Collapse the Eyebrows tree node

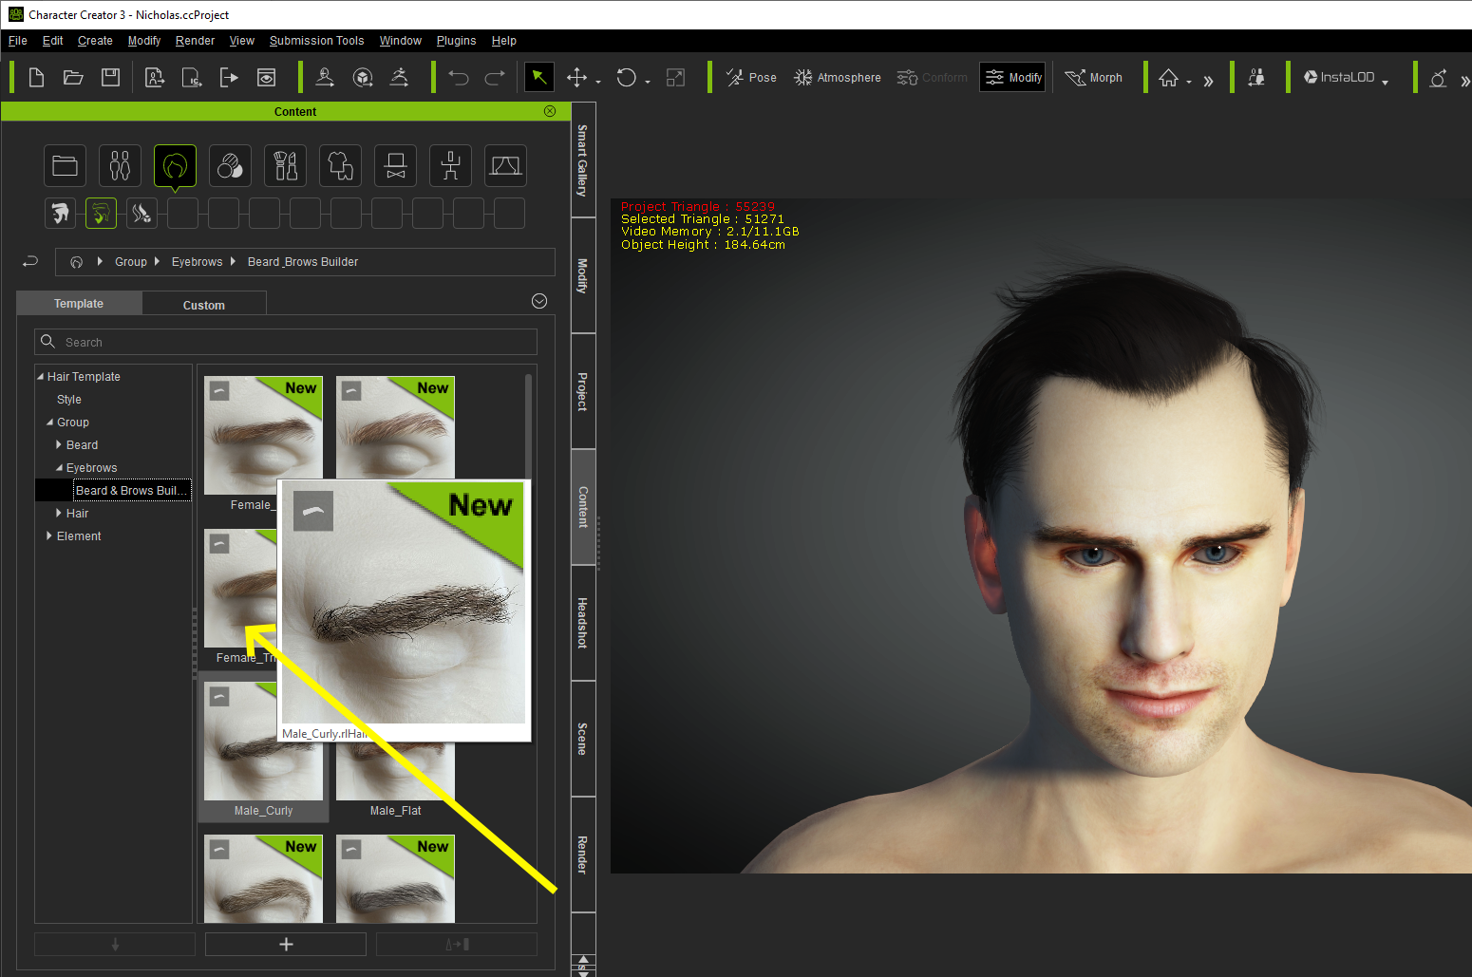point(59,468)
